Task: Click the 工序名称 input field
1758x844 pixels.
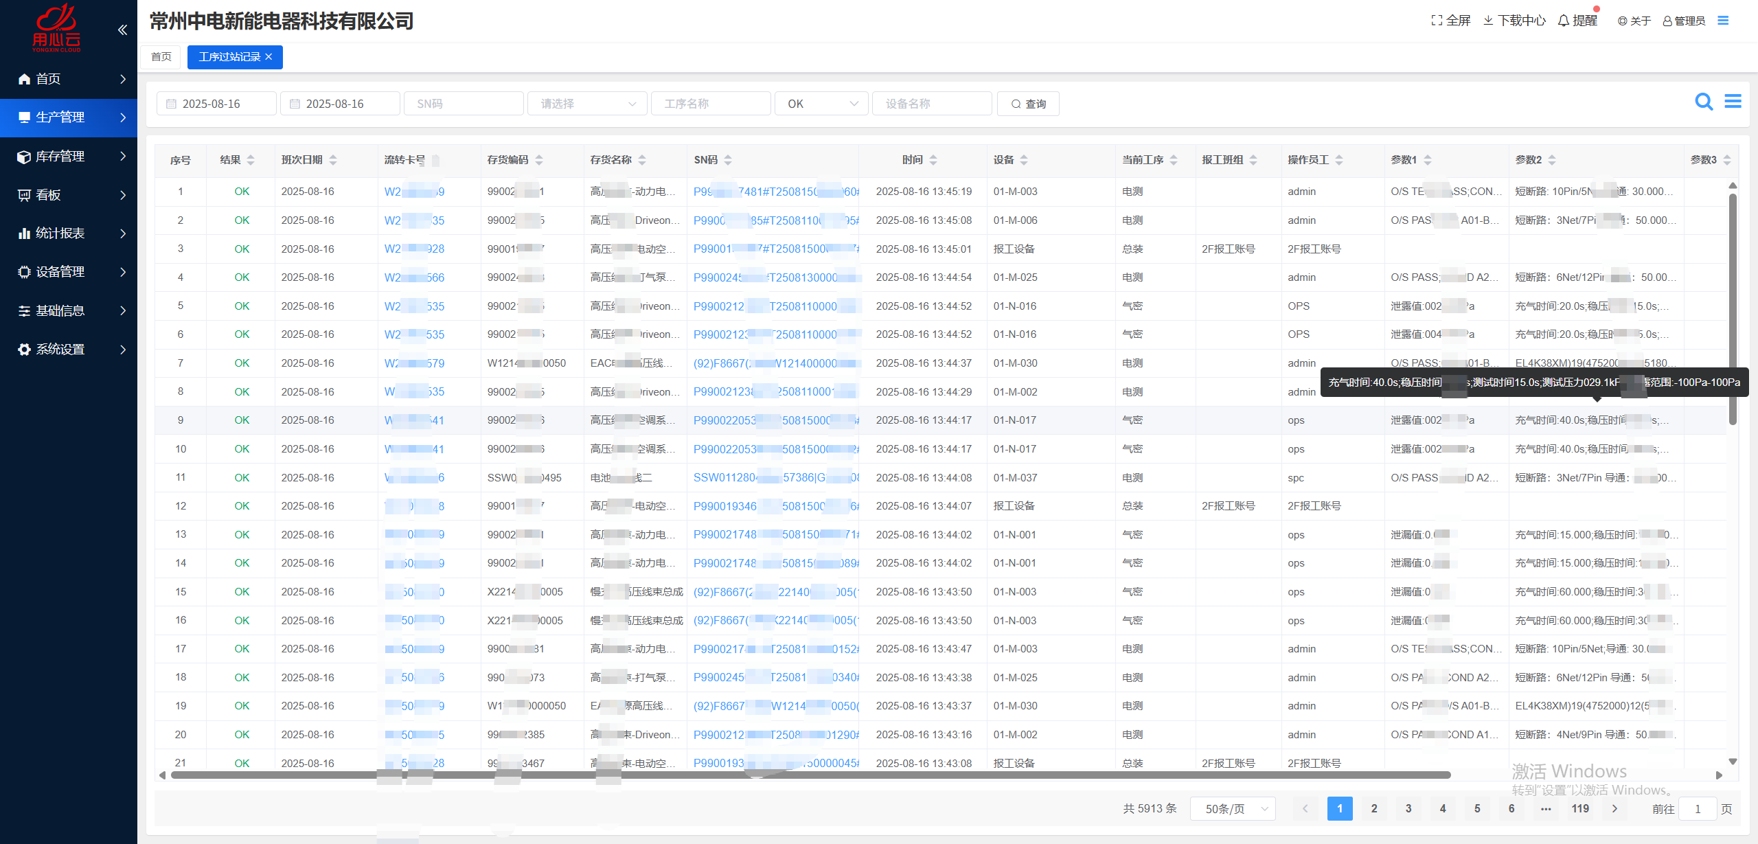Action: [x=710, y=104]
